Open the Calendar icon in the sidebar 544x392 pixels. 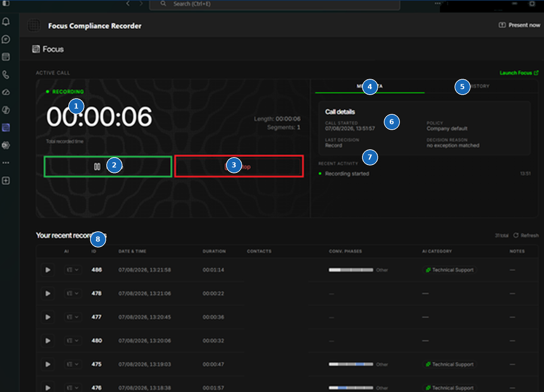(6, 57)
